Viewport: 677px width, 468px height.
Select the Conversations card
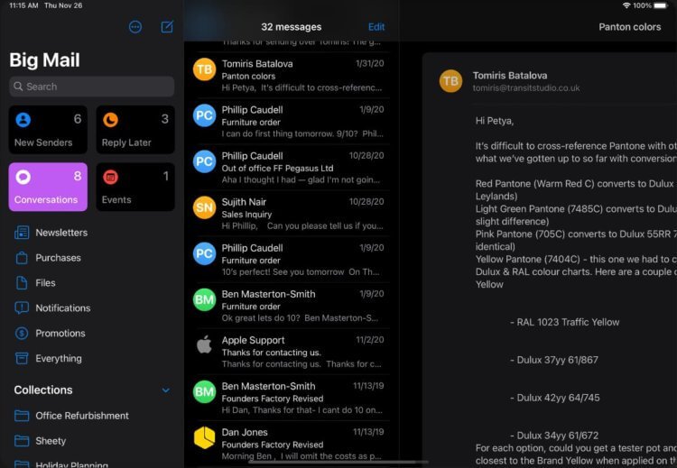point(48,187)
